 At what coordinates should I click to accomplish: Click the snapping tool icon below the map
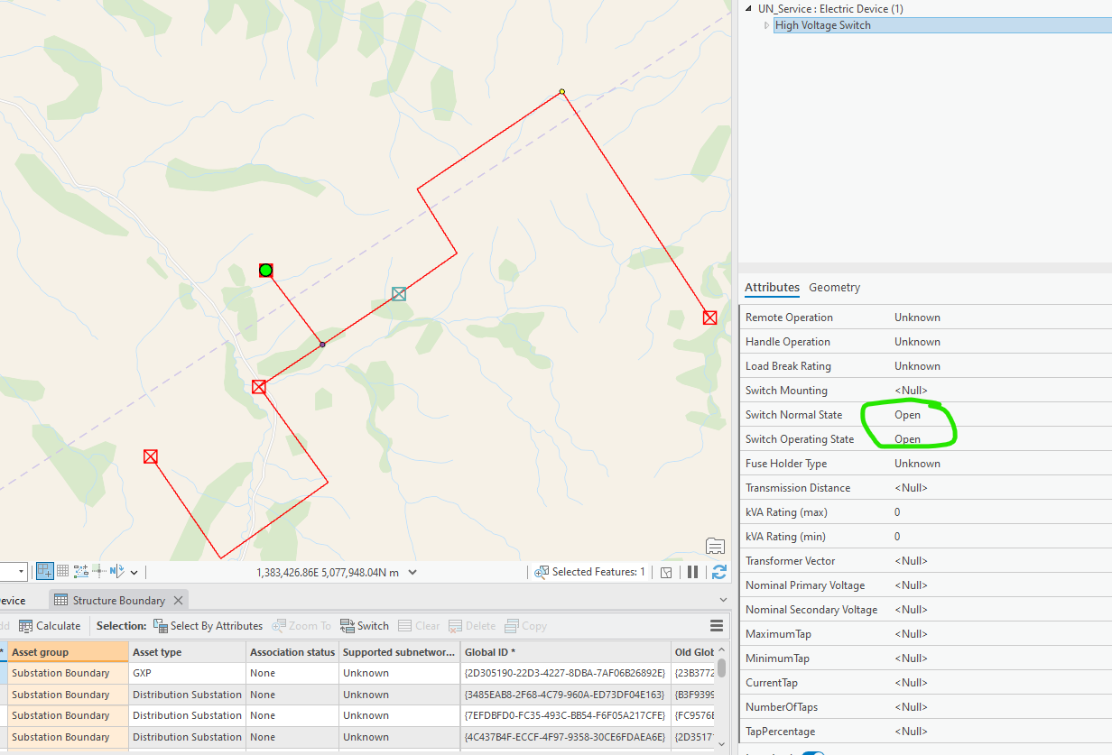tap(44, 571)
